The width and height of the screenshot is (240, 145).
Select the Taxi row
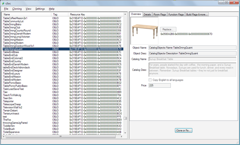coord(63,92)
